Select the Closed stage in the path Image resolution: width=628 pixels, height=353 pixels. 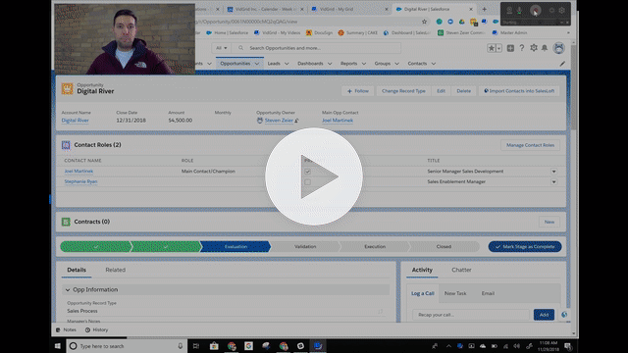pyautogui.click(x=444, y=247)
